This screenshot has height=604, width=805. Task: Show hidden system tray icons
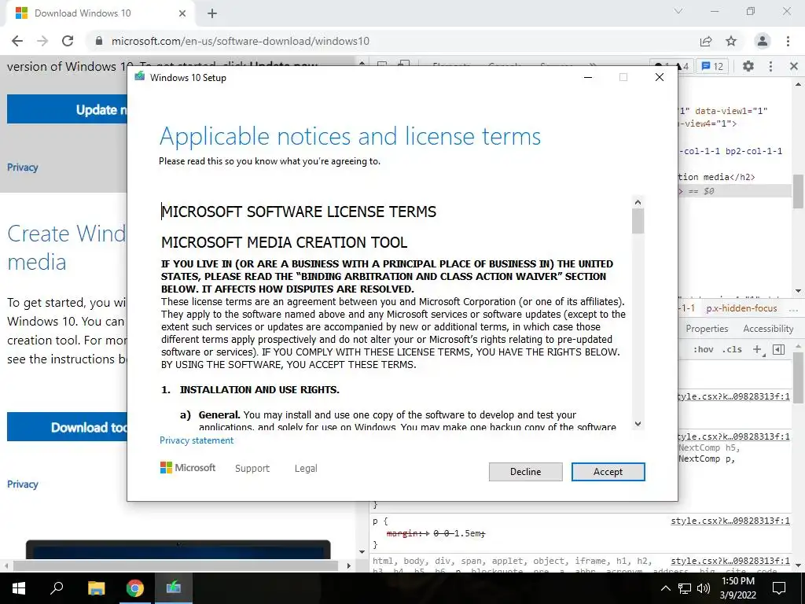[x=665, y=588]
